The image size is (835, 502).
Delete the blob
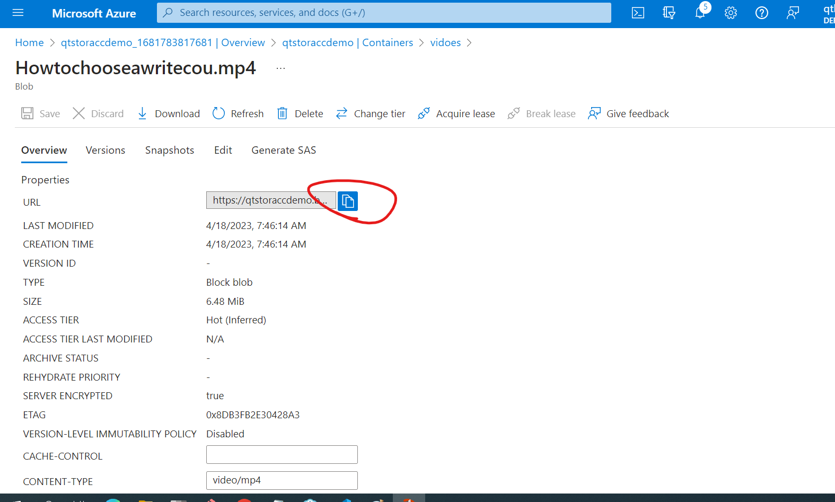point(300,113)
